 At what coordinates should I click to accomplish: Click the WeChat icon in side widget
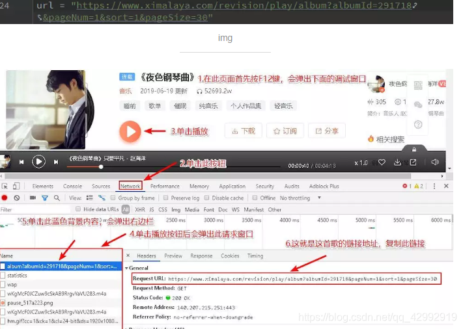pos(418,105)
